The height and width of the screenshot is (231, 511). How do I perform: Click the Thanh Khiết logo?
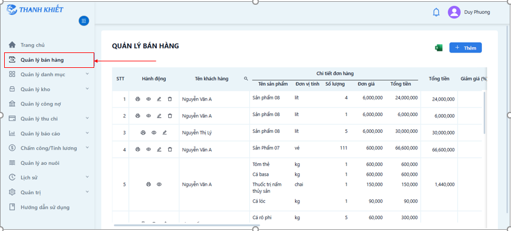35,10
